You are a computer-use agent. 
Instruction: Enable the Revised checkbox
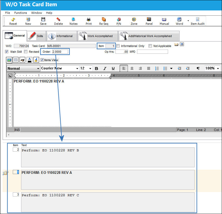[x=26, y=52]
